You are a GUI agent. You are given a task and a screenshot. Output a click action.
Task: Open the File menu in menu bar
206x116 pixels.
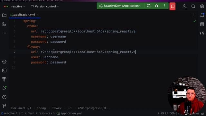(13, 1)
